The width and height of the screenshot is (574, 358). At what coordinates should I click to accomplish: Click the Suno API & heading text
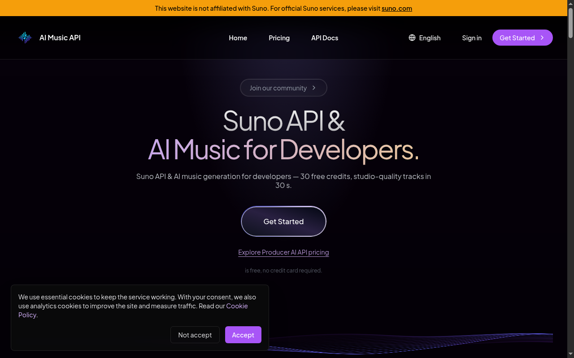point(283,120)
